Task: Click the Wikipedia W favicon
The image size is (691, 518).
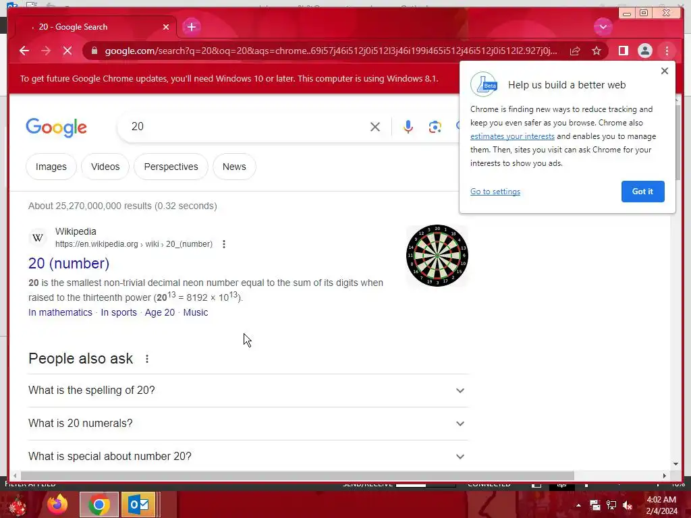Action: point(38,238)
